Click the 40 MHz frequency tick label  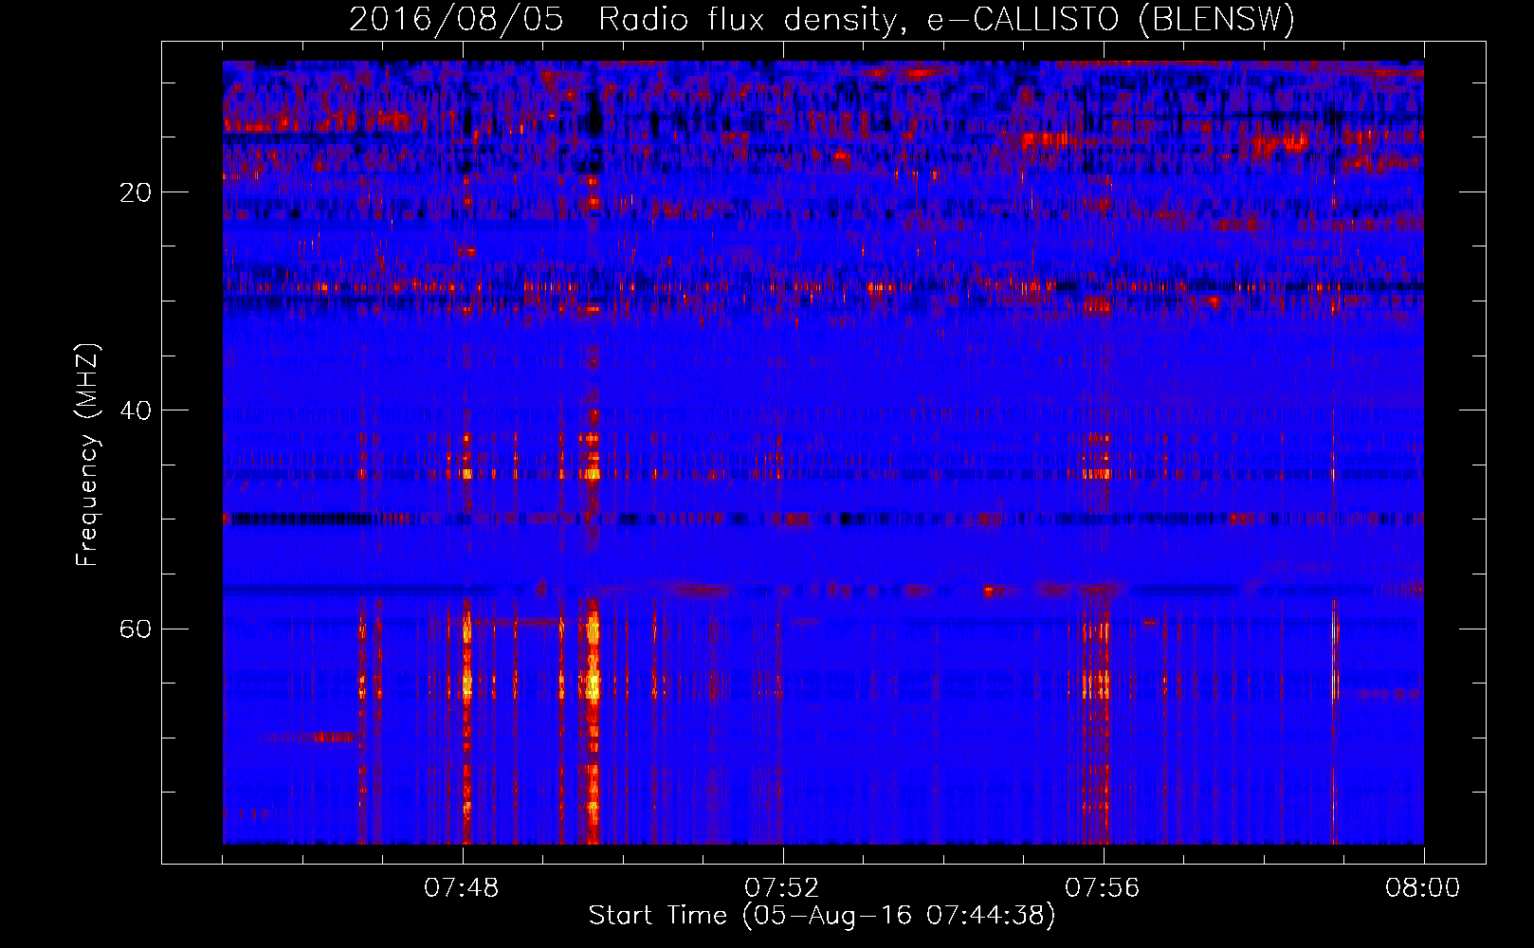(x=137, y=410)
